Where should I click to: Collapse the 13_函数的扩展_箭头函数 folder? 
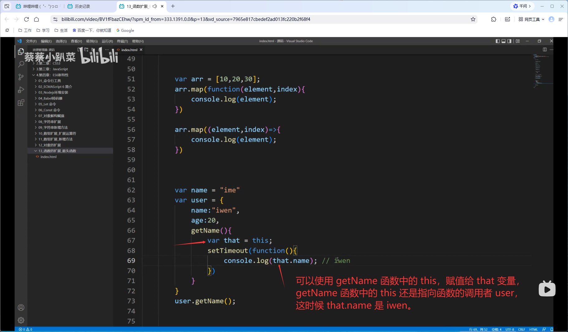(x=70, y=151)
